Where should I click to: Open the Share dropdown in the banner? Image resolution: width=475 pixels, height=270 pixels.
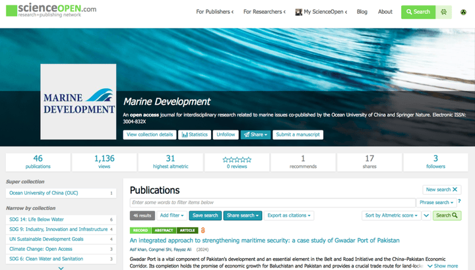point(256,134)
